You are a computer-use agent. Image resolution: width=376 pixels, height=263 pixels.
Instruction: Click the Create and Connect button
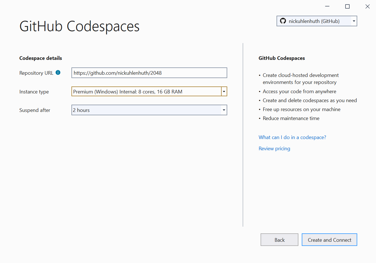[329, 240]
